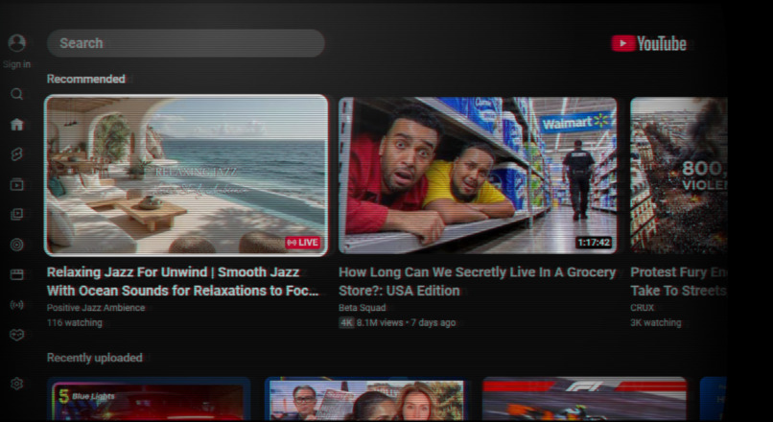Open the CRUX protest video thumbnail
This screenshot has height=422, width=773.
[x=679, y=175]
